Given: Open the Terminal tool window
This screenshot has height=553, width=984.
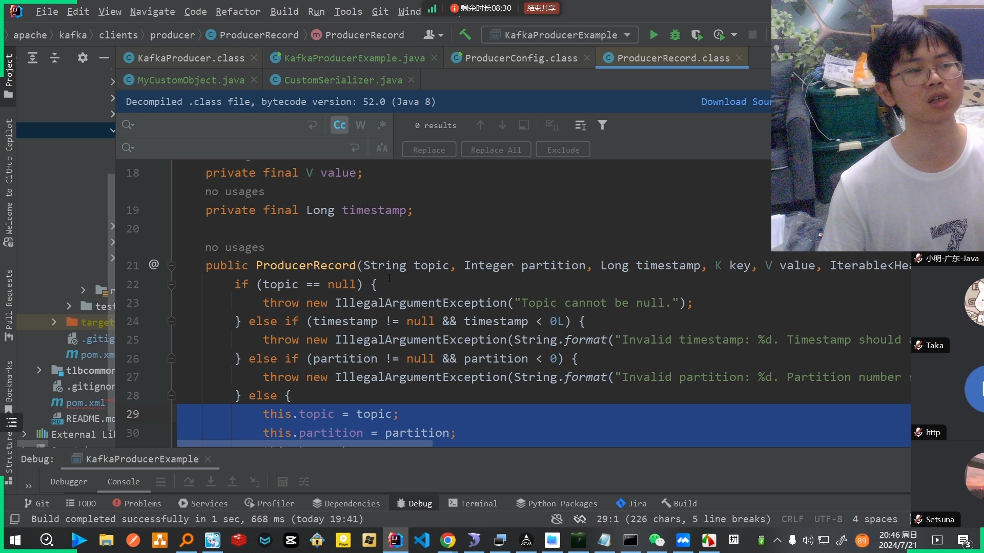Looking at the screenshot, I should (x=473, y=504).
